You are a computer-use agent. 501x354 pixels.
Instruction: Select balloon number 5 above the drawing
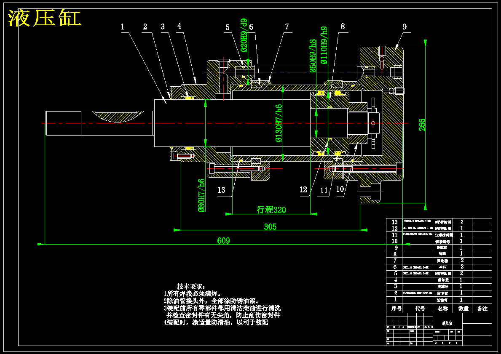coord(228,27)
